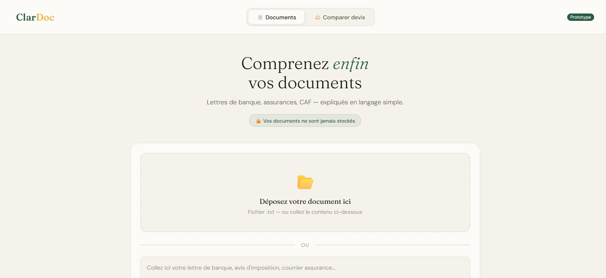
Task: Click the Prototype badge
Action: point(580,17)
